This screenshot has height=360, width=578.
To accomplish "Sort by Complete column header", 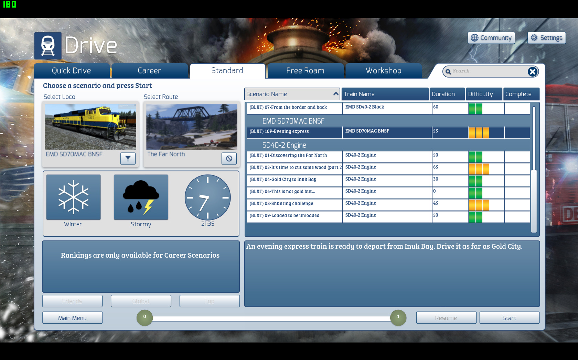I will point(521,94).
